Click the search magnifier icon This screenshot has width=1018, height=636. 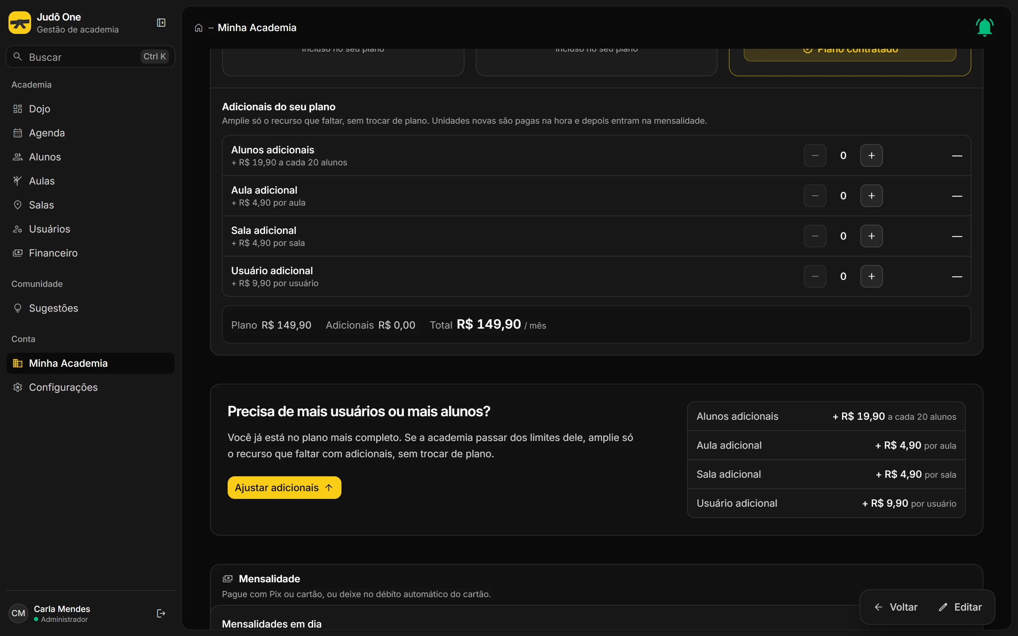[18, 57]
